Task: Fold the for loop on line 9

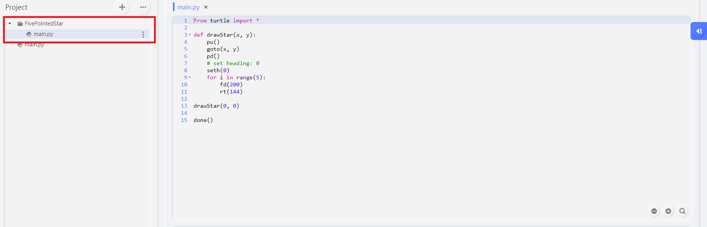Action: click(189, 77)
